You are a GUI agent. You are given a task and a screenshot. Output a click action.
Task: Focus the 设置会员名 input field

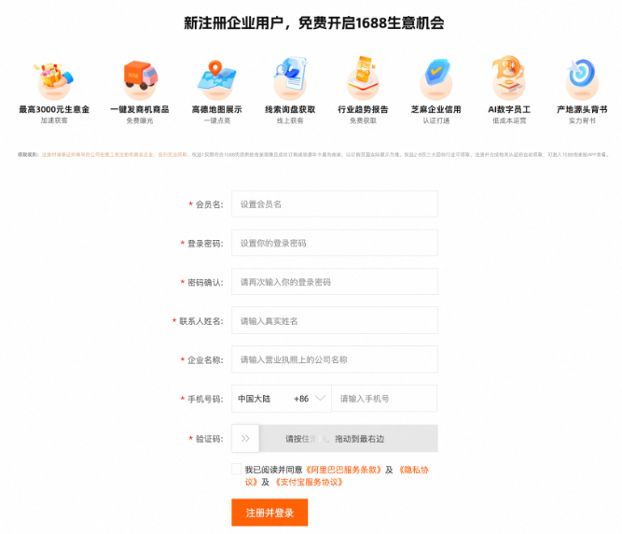point(335,204)
